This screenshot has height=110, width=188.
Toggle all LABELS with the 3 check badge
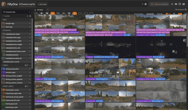tap(26, 65)
